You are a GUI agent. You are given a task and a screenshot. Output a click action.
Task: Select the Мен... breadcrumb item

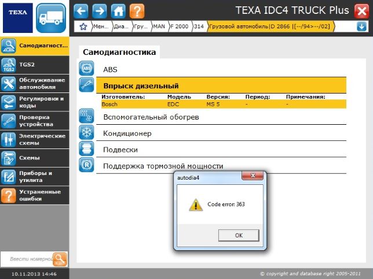click(101, 27)
